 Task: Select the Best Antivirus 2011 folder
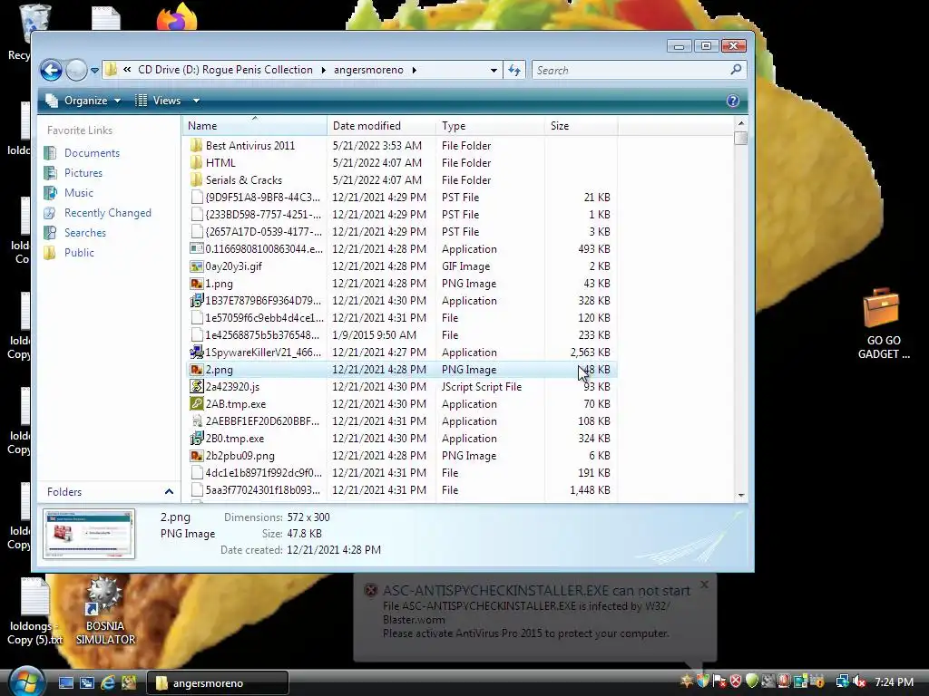coord(250,146)
